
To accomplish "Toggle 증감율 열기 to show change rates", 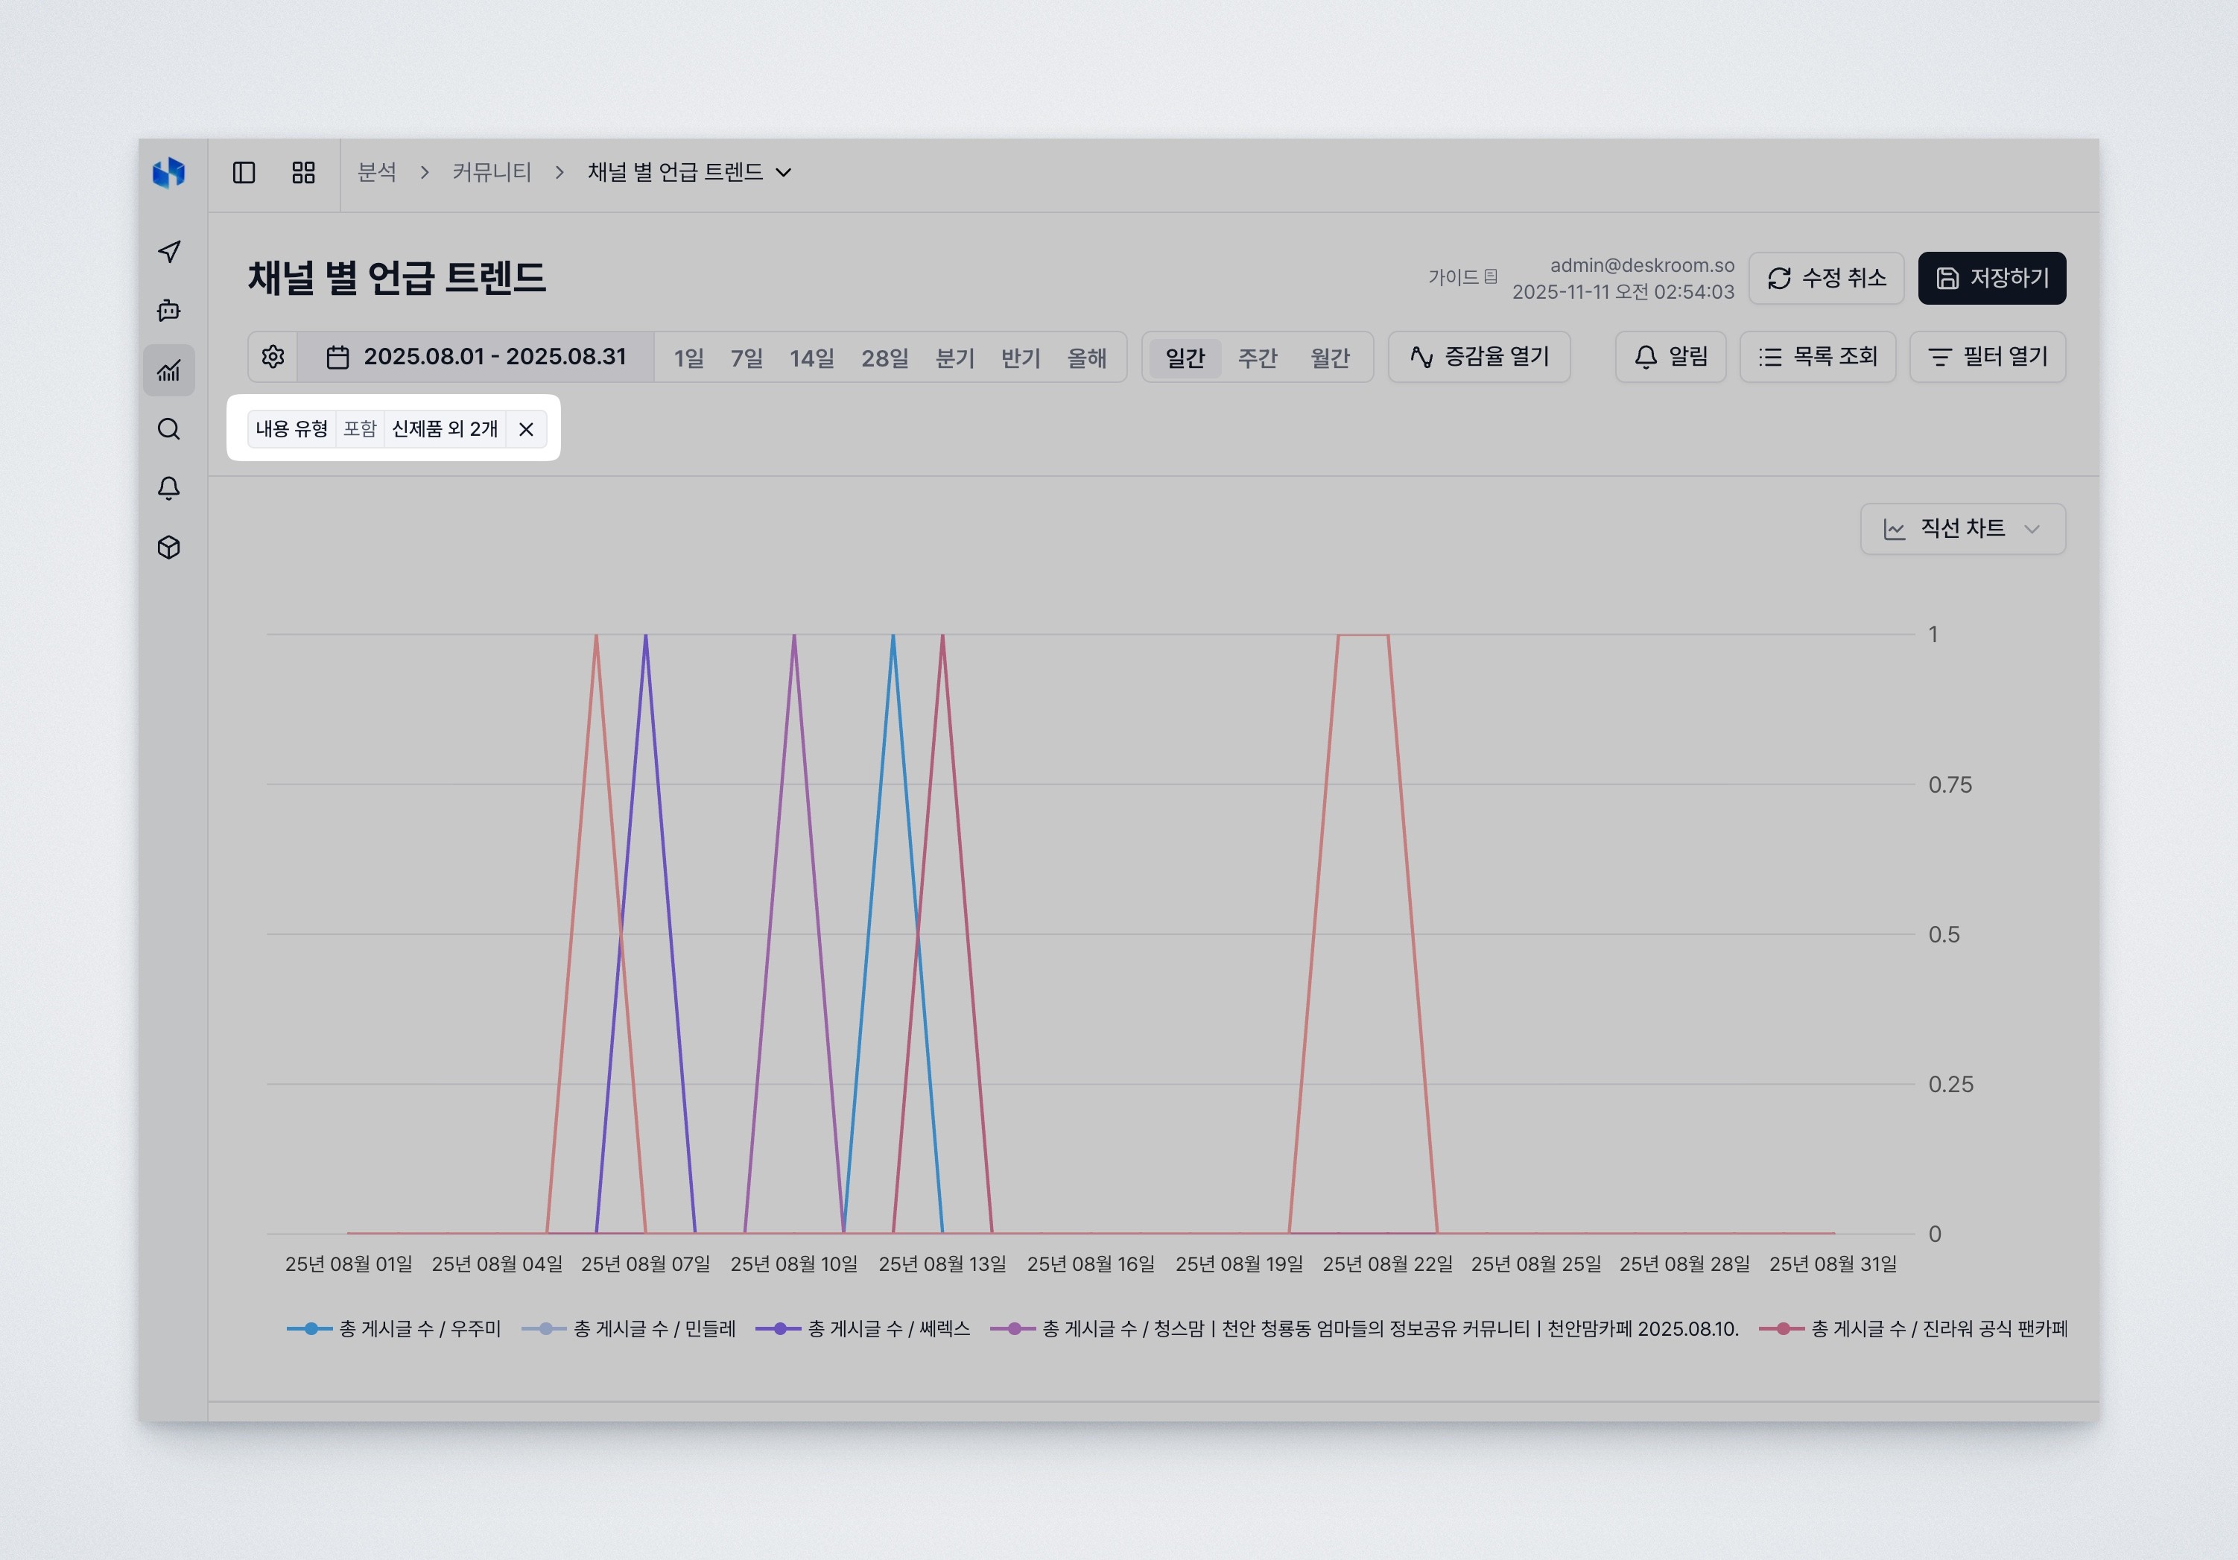I will click(x=1479, y=357).
